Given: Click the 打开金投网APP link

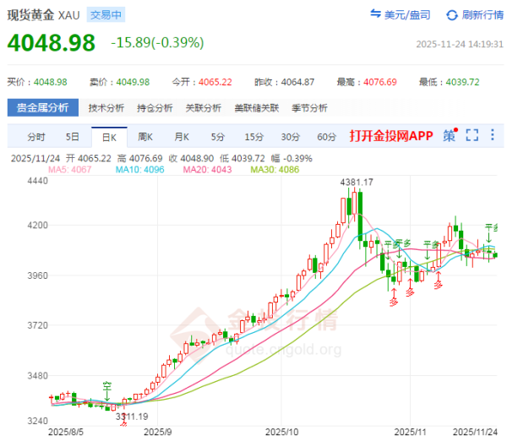Looking at the screenshot, I should pyautogui.click(x=390, y=137).
